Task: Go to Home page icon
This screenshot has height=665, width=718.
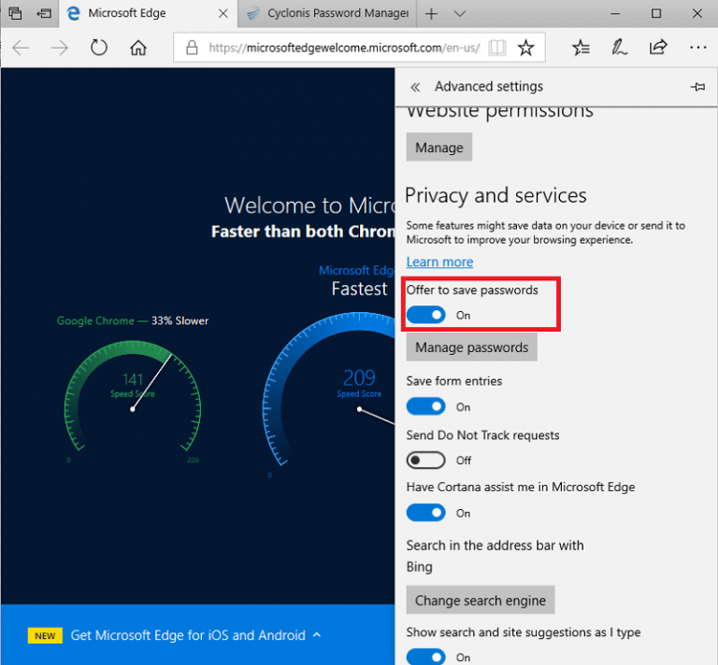Action: (138, 48)
